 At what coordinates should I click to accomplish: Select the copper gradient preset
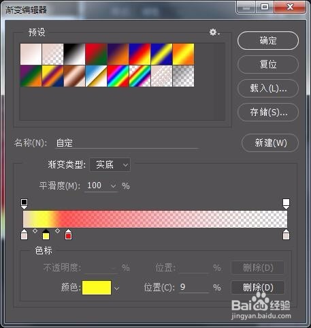click(x=74, y=76)
